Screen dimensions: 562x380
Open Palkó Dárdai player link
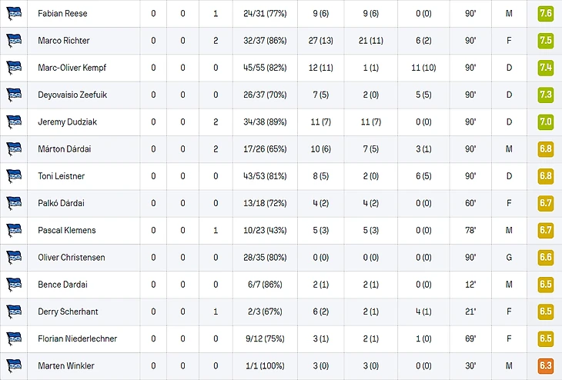tap(62, 203)
